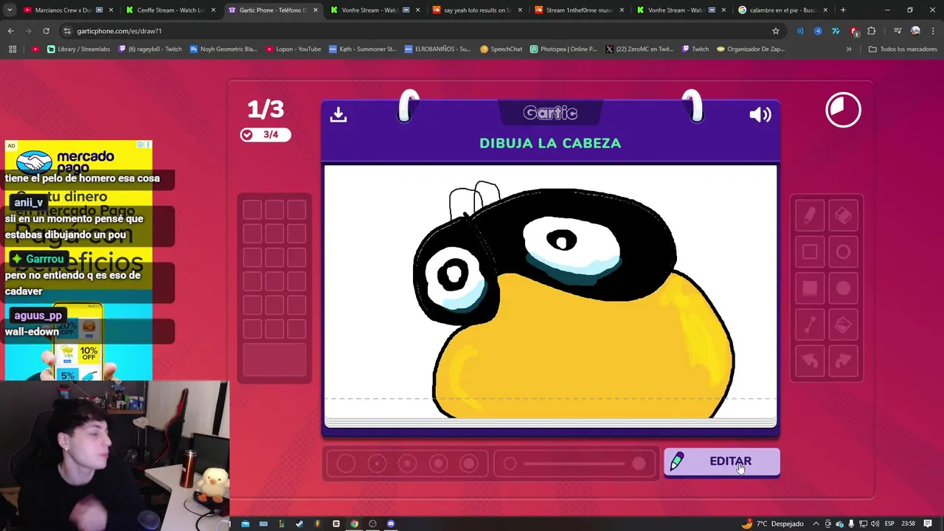This screenshot has width=944, height=531.
Task: Switch to the calambre en el pie tab
Action: click(782, 10)
